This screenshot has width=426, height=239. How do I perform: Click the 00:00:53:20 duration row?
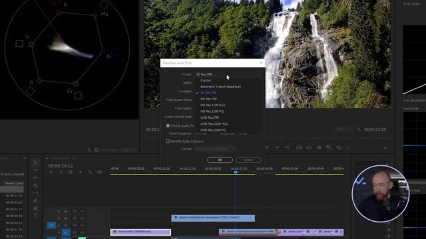14,202
